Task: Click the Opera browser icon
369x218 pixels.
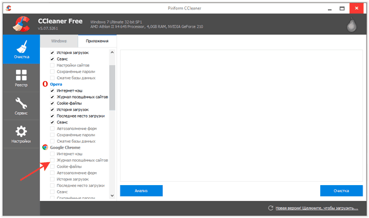Action: 45,84
